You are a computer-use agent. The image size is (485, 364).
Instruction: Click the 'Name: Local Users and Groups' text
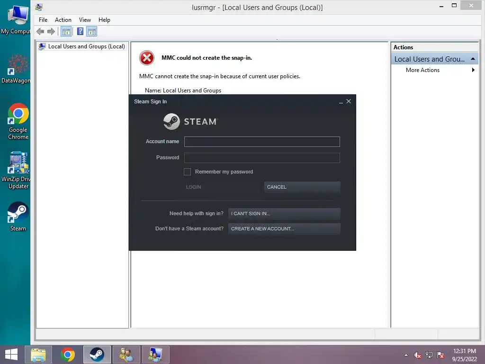pos(183,91)
